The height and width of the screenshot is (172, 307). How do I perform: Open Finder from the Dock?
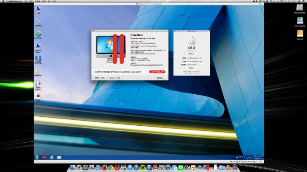(x=72, y=167)
